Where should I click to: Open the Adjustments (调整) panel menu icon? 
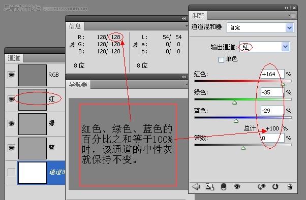pyautogui.click(x=292, y=16)
